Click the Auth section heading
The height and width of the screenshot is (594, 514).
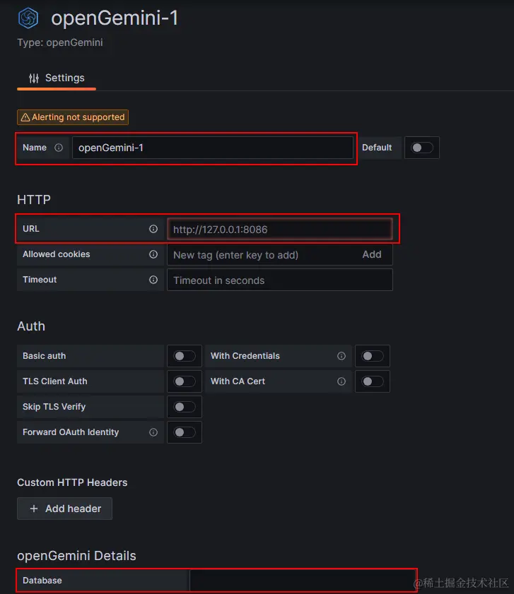tap(31, 326)
